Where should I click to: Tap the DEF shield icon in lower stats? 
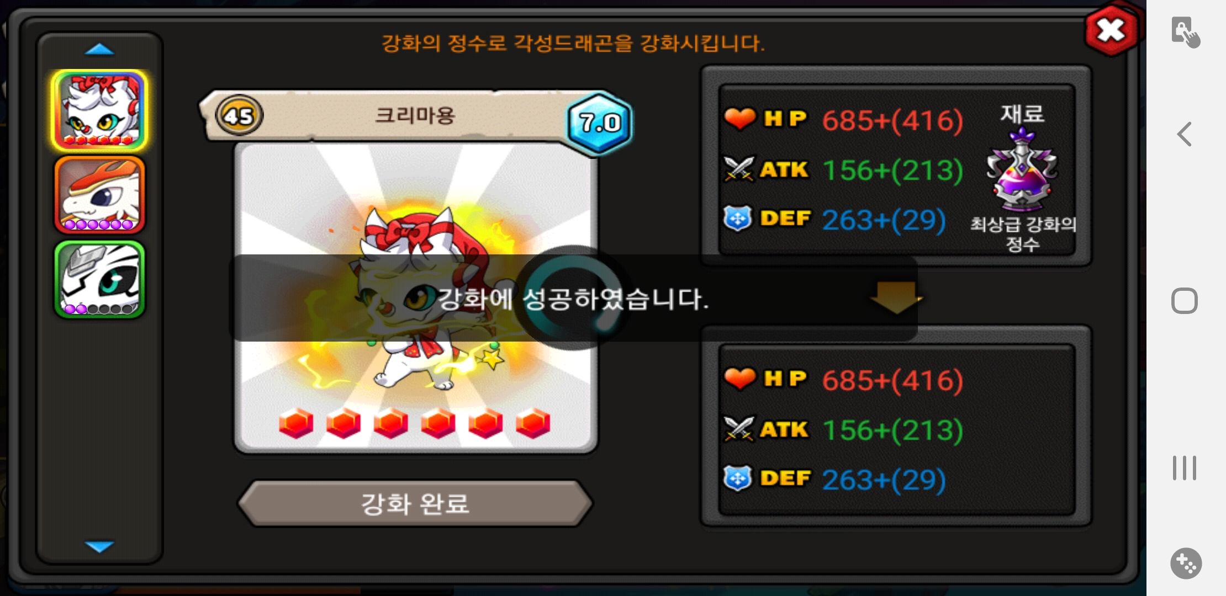pos(738,478)
